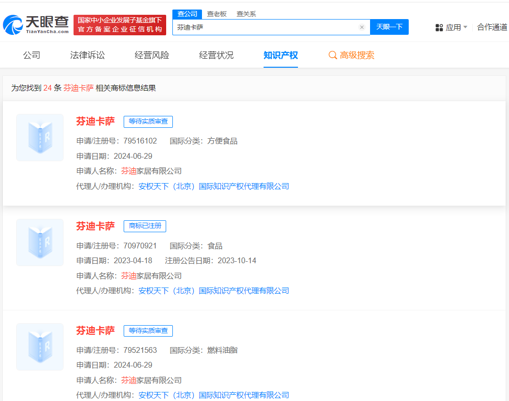Image resolution: width=509 pixels, height=401 pixels.
Task: Switch to the 知识产权 tab
Action: (x=281, y=55)
